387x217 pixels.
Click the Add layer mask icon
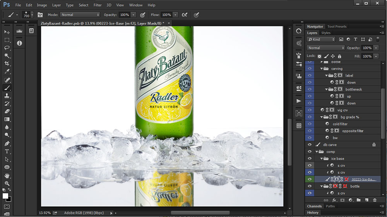click(342, 200)
